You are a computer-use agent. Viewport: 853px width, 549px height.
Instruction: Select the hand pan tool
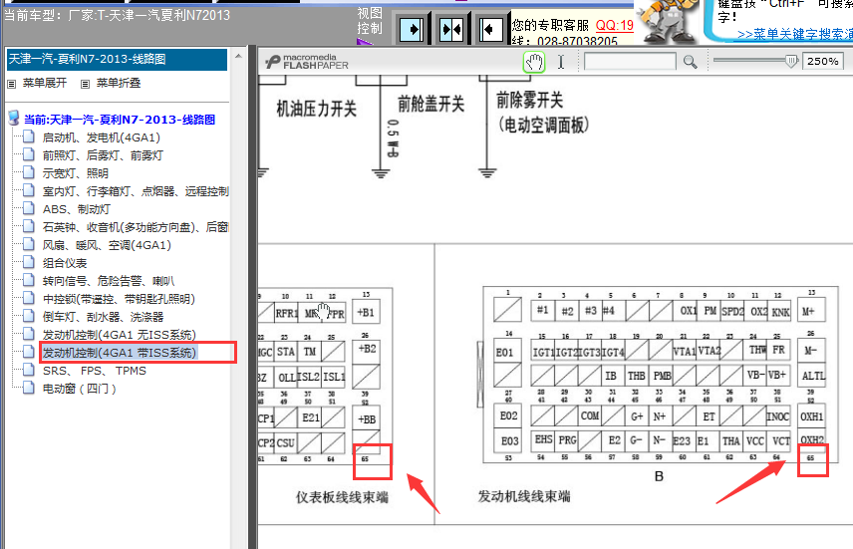[534, 62]
